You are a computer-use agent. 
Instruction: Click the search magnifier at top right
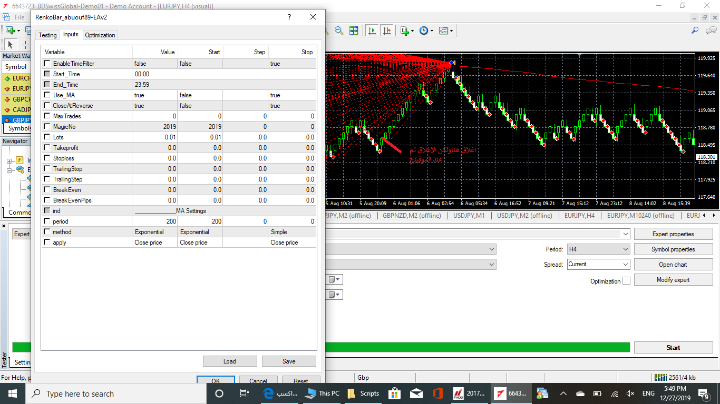[x=695, y=31]
